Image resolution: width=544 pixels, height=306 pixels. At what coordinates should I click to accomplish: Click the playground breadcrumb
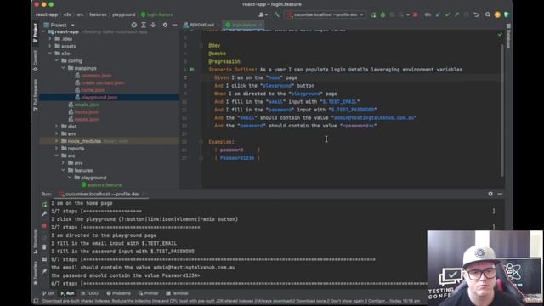click(124, 15)
